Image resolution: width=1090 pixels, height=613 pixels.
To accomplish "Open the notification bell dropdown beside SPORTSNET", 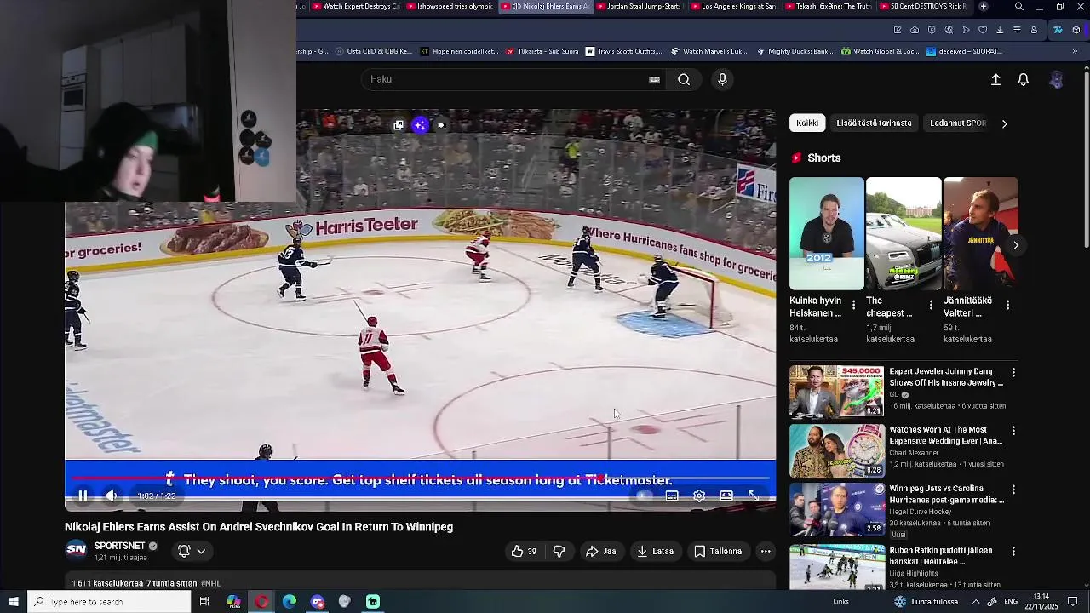I will [192, 552].
